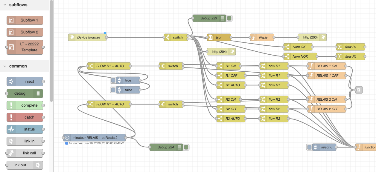Select the minuteur RELAIS 1 et Relais 2 node
376x172 pixels.
(95, 138)
